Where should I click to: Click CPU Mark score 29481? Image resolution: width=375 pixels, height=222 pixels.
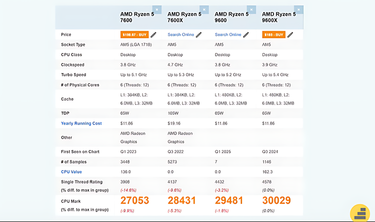[229, 200]
